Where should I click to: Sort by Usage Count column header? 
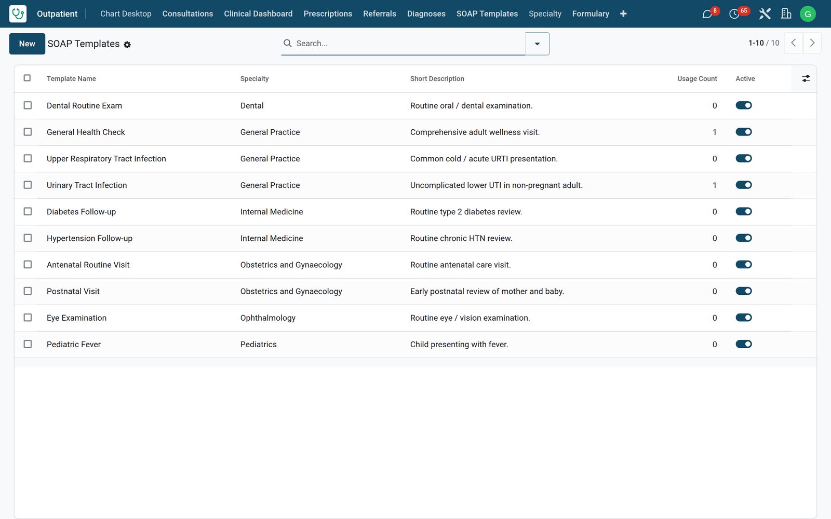click(697, 79)
